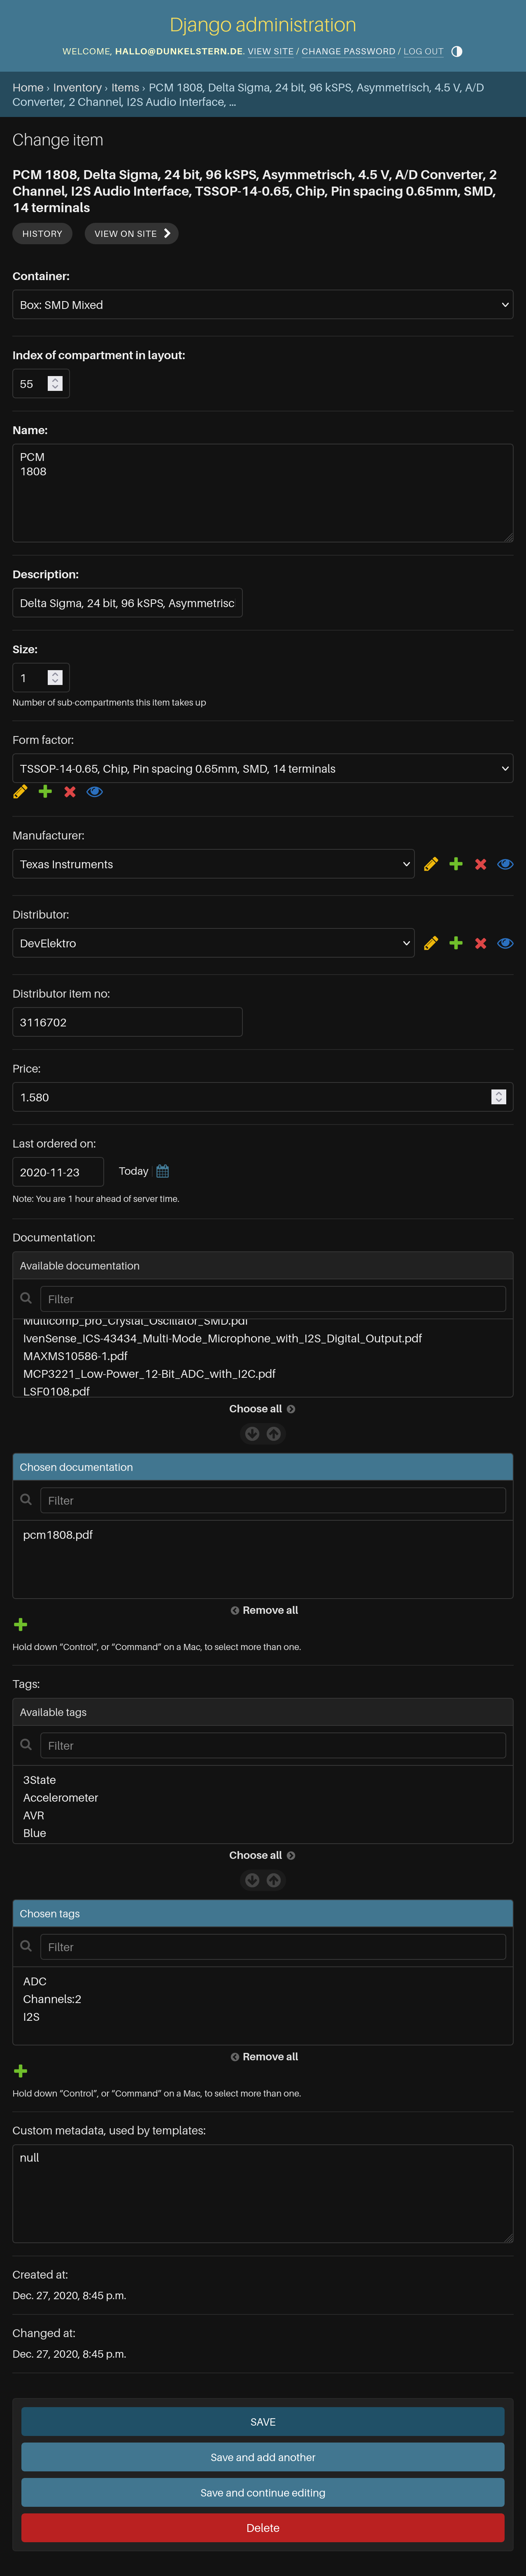Expand the Distributor select box

[213, 943]
